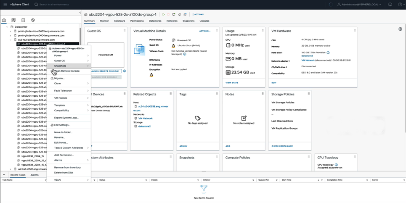The image size is (406, 203).
Task: Choose Snapshots in the context menu
Action: tap(69, 66)
